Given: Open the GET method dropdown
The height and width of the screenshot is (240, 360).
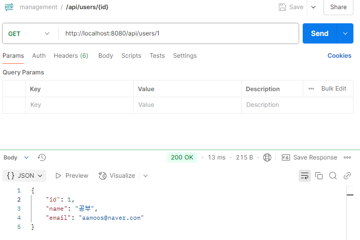Looking at the screenshot, I should [x=29, y=34].
